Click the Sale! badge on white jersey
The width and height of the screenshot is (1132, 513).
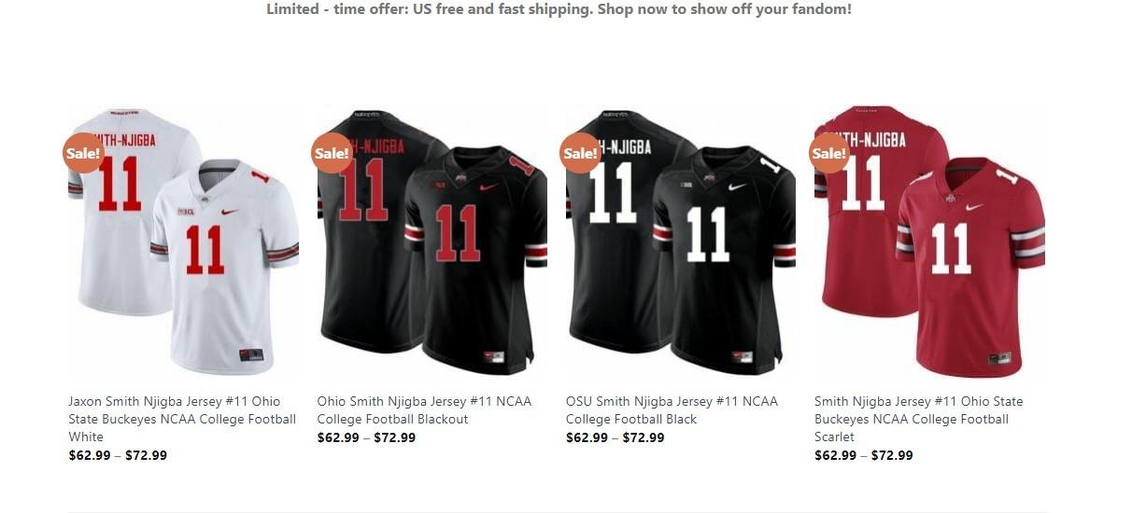tap(83, 153)
